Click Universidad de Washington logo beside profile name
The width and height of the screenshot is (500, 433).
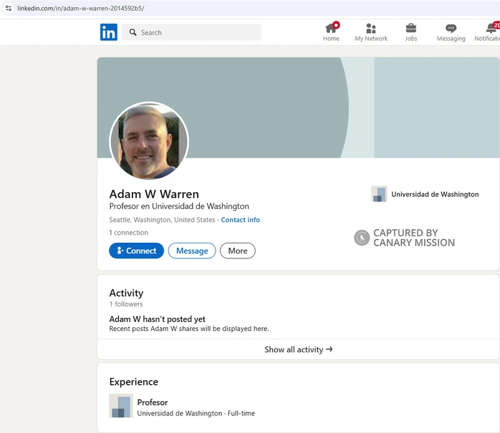(379, 194)
